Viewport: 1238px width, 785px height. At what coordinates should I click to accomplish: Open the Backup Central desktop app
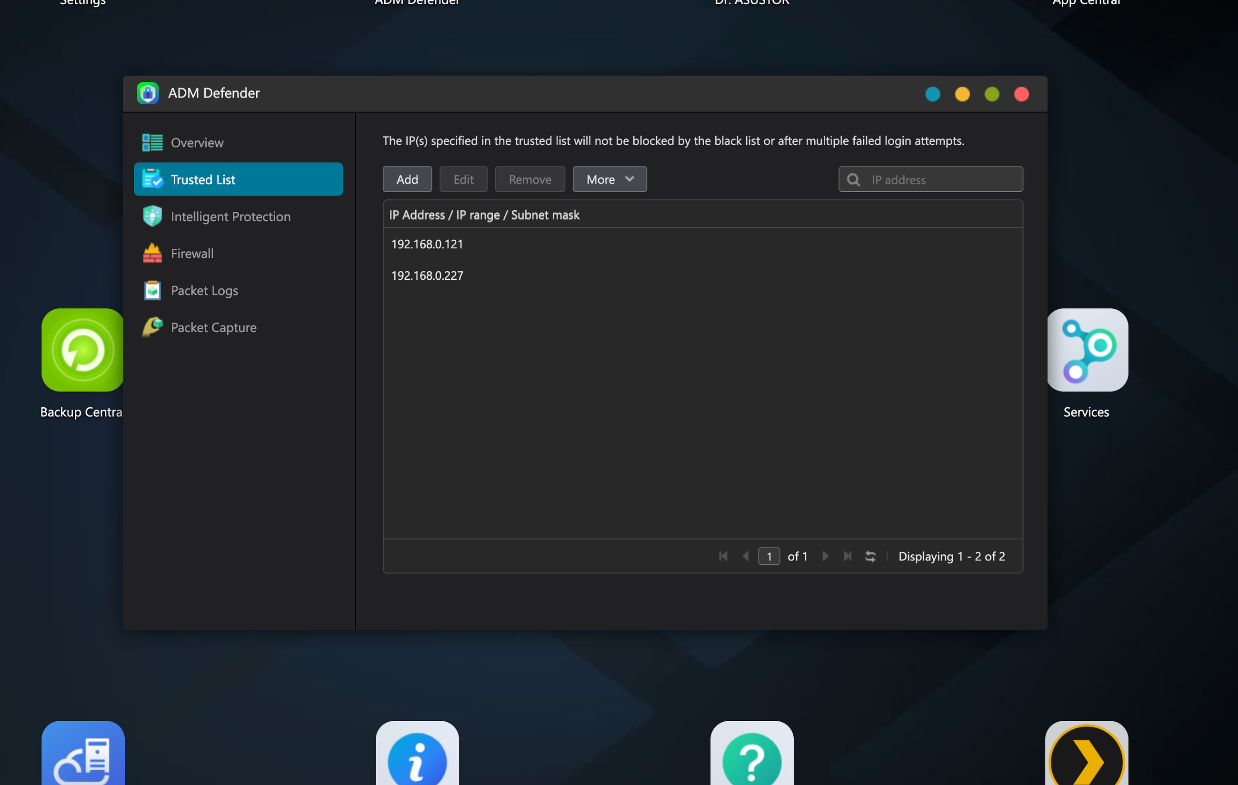82,350
